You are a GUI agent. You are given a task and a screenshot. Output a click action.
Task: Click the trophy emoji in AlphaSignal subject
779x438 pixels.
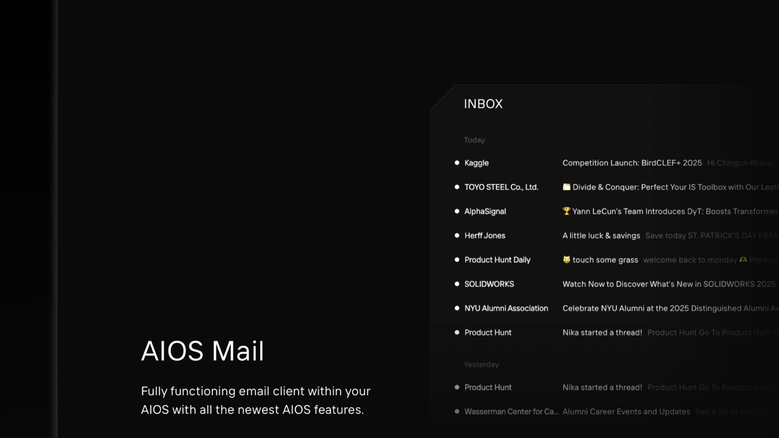pos(566,211)
